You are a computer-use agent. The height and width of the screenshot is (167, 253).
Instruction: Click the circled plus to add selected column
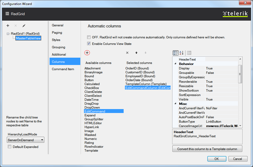87,53
